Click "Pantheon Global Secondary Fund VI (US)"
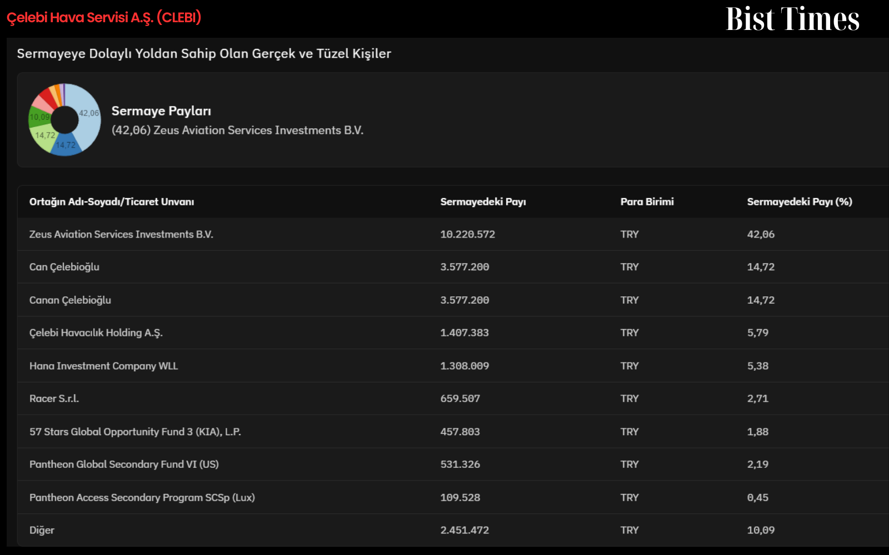Viewport: 889px width, 555px height. coord(124,465)
